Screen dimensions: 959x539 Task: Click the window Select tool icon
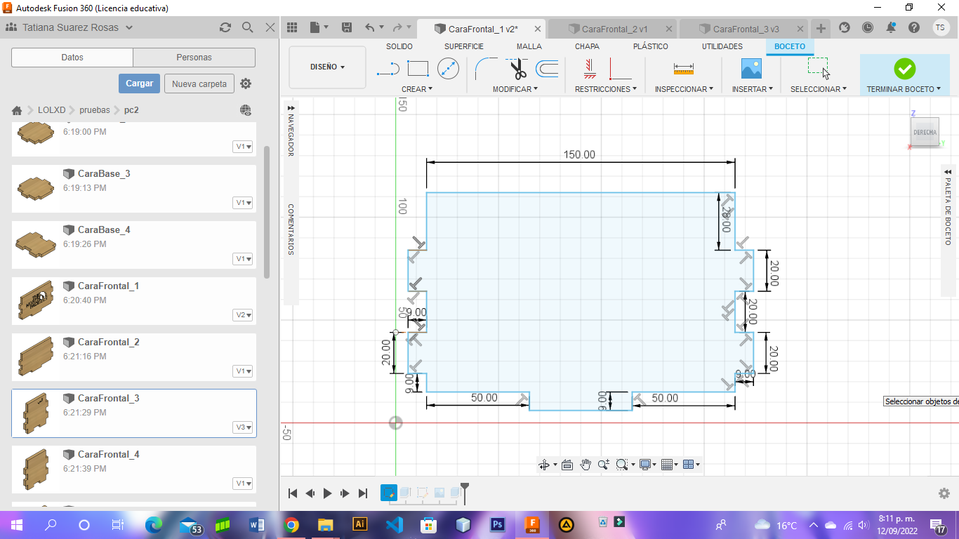point(819,69)
